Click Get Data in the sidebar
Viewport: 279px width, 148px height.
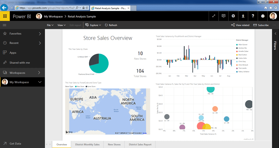click(15, 144)
